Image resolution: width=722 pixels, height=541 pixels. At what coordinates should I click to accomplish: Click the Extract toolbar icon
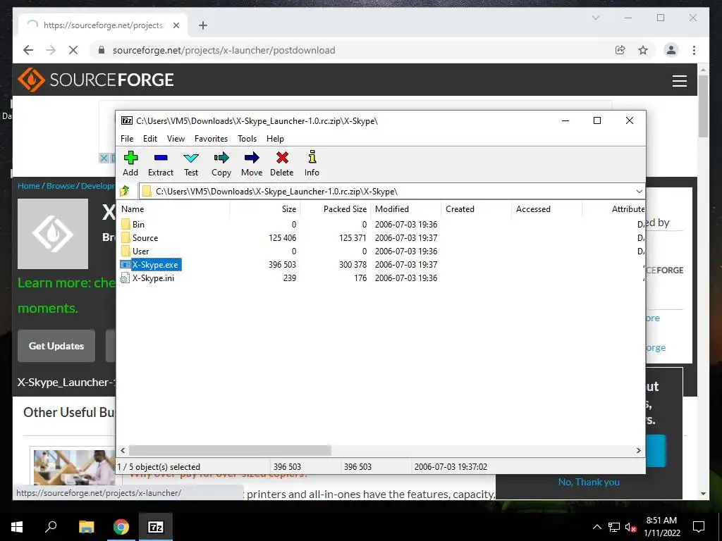[x=160, y=163]
